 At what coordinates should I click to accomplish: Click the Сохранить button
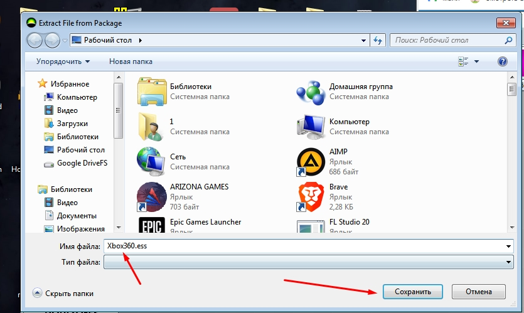tap(413, 292)
